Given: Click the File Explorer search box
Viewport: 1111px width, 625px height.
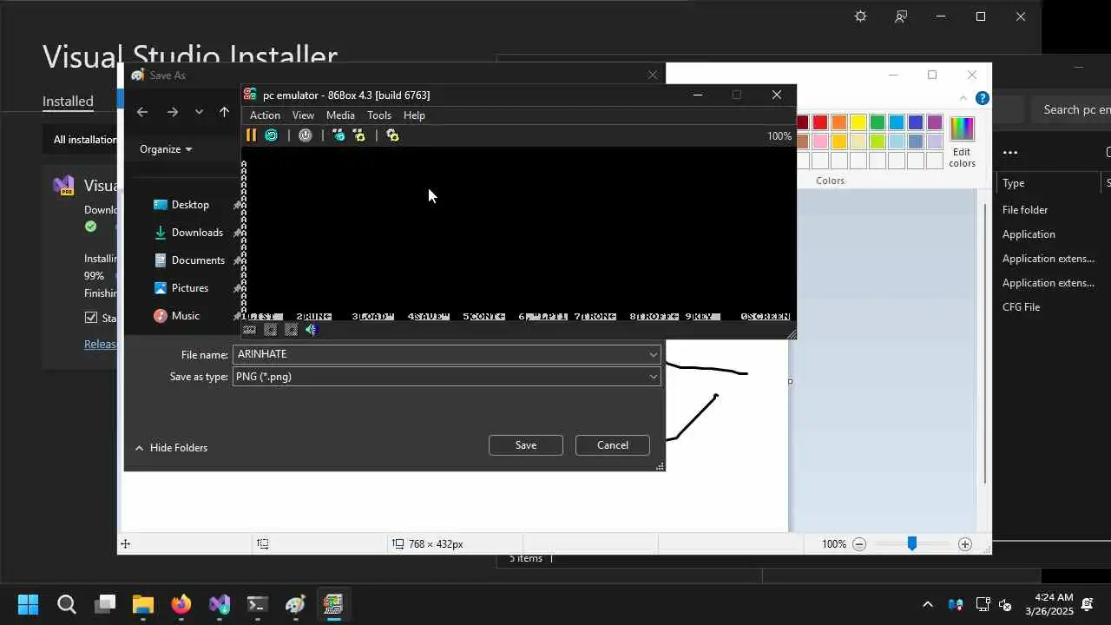Looking at the screenshot, I should coord(1073,109).
